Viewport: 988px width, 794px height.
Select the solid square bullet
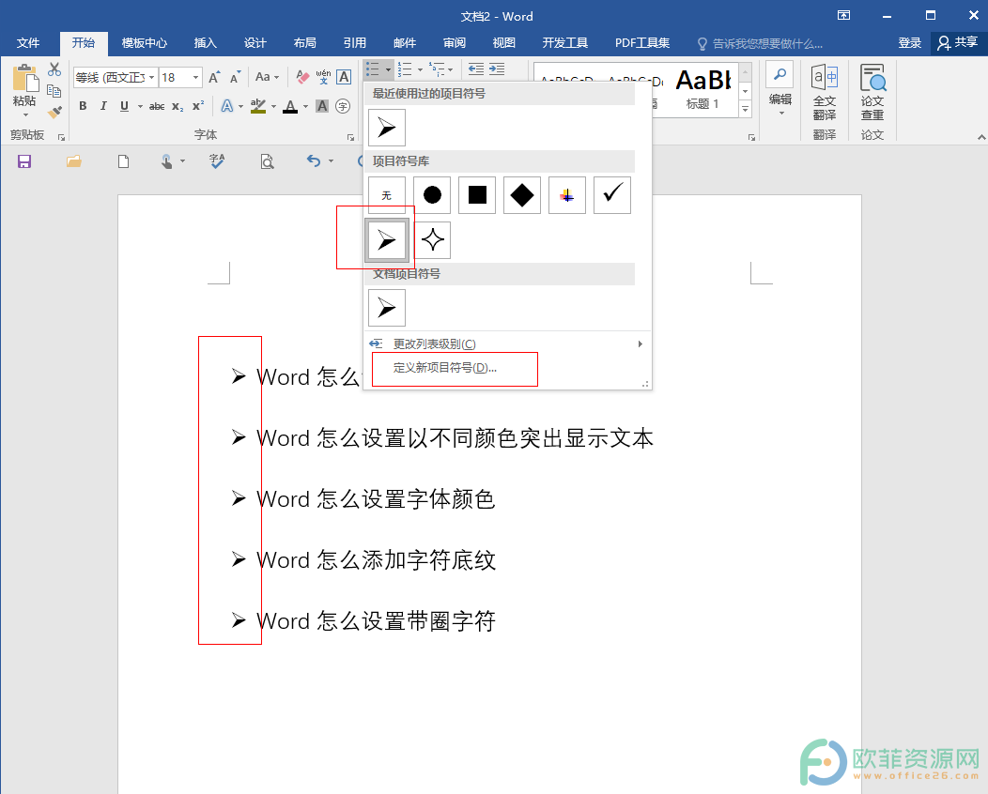(x=477, y=195)
